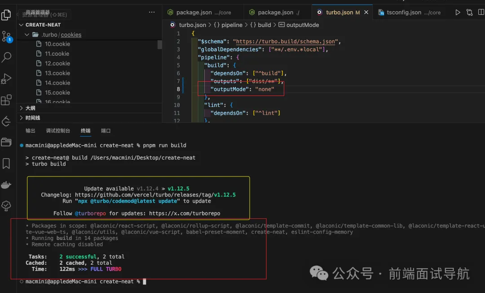485x293 pixels.
Task: Open Source Control view with badge
Action: pos(6,36)
